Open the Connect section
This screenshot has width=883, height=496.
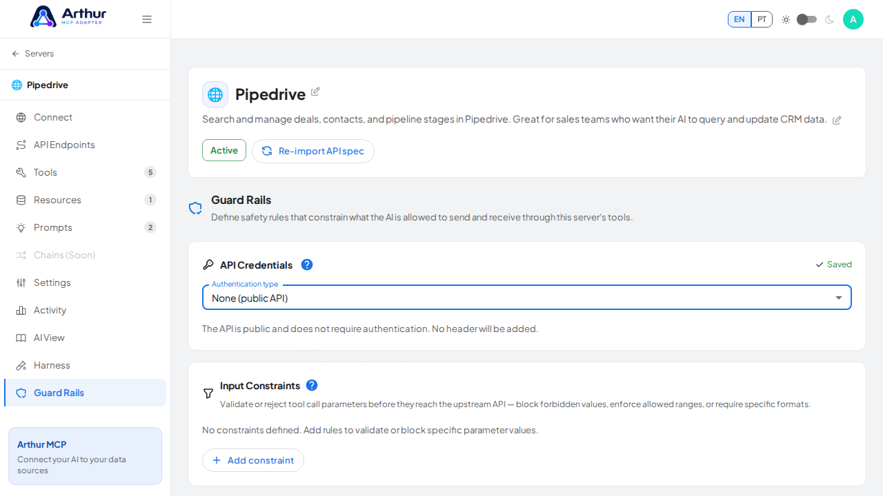pos(86,117)
